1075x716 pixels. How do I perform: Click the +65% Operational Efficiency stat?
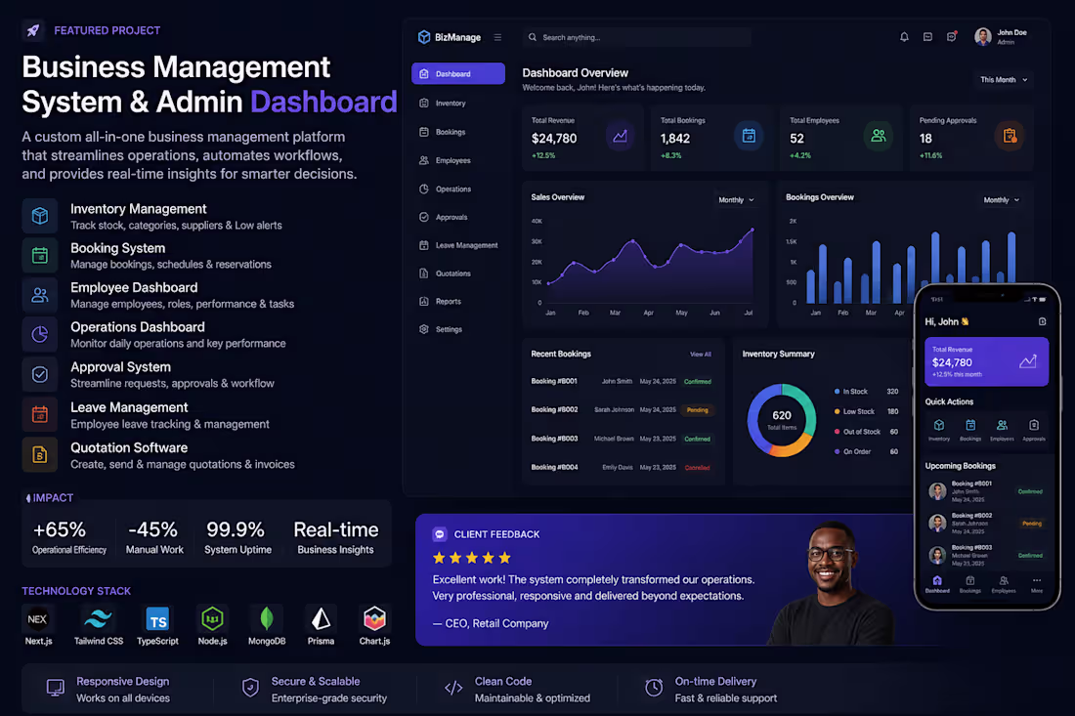pos(69,536)
